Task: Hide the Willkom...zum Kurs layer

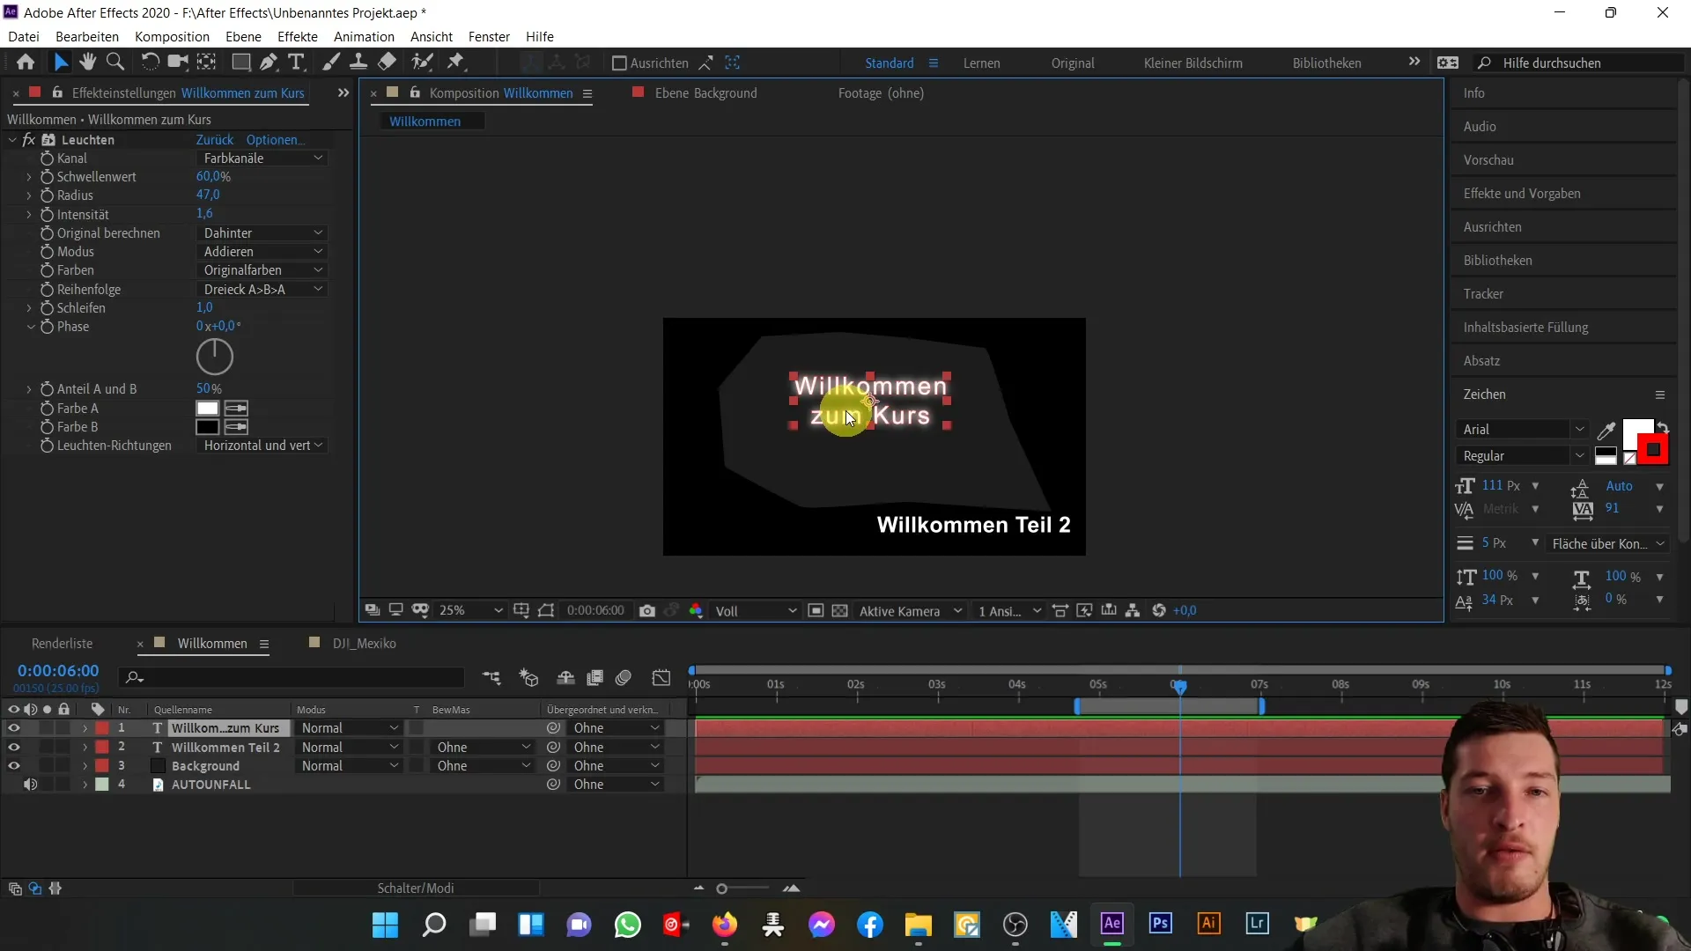Action: [x=13, y=728]
